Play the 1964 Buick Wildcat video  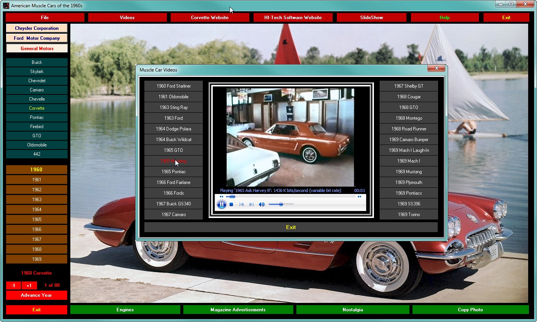pos(173,140)
